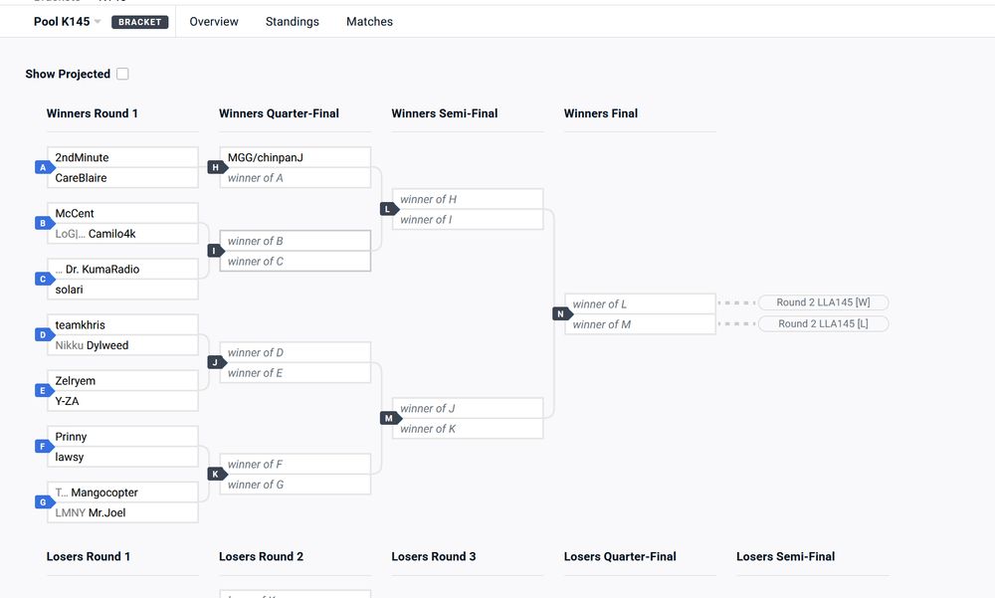The image size is (995, 598).
Task: Click the Round 2 LLA145 [W] link
Action: (823, 302)
